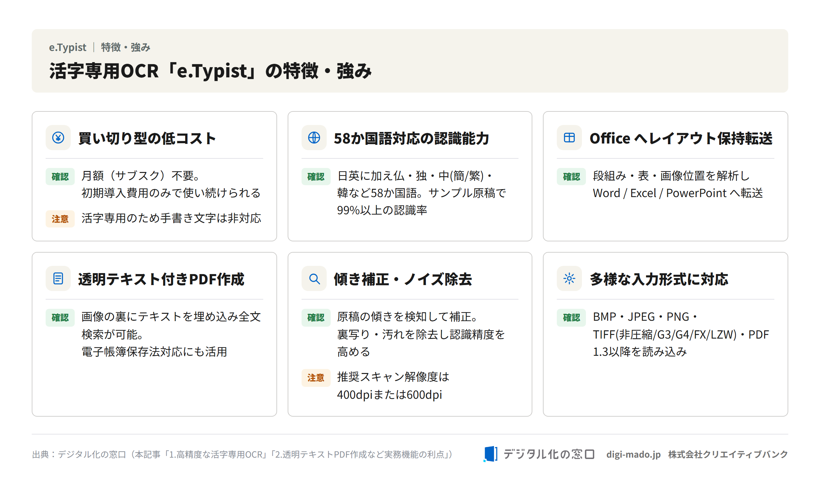Click the main title 活字専用OCR「e.Typist」の特徴・強み
The image size is (820, 494).
click(x=210, y=71)
